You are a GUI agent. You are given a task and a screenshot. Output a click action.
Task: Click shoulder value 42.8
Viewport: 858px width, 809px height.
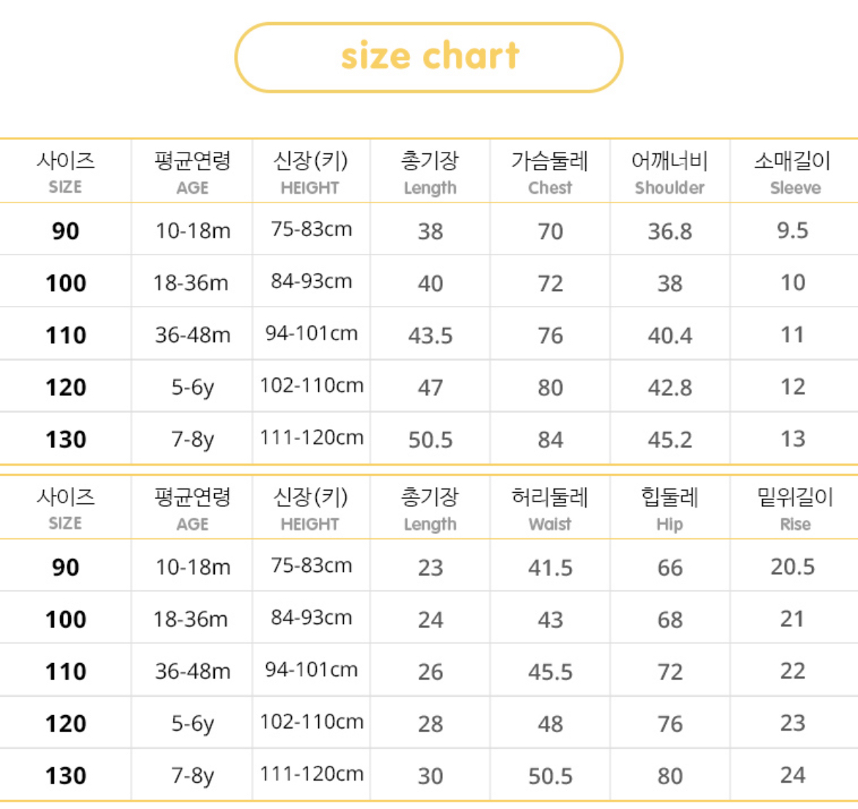[x=670, y=387]
